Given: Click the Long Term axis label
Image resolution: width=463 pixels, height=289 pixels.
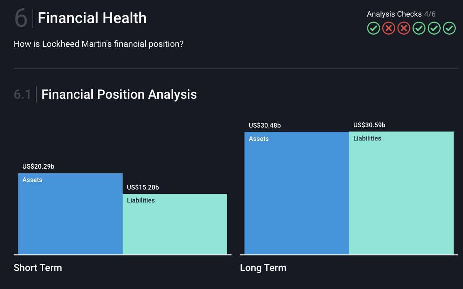Looking at the screenshot, I should [263, 268].
